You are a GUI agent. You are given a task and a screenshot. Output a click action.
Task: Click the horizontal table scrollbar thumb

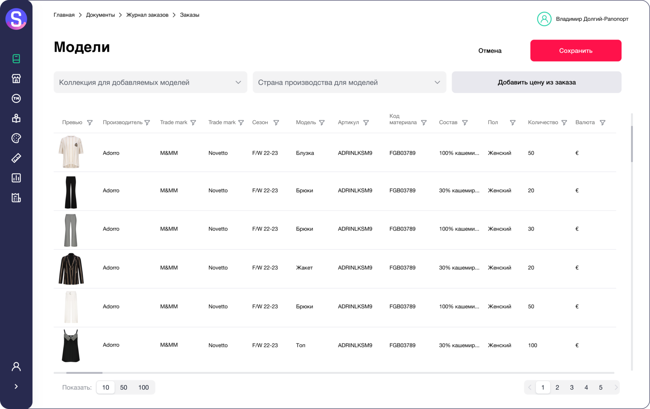pos(84,373)
